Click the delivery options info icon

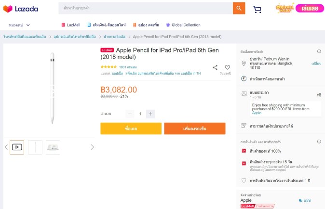(x=319, y=51)
